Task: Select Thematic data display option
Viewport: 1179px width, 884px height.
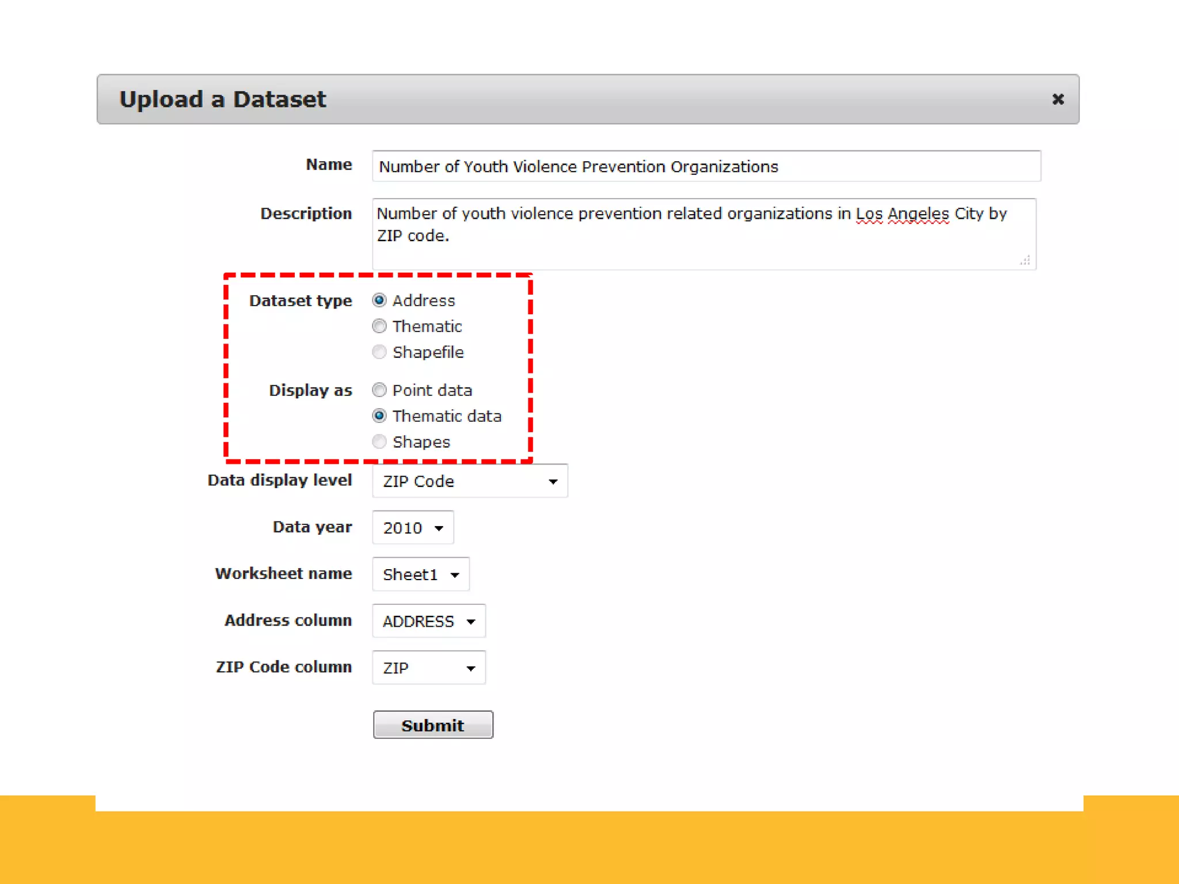Action: [379, 416]
